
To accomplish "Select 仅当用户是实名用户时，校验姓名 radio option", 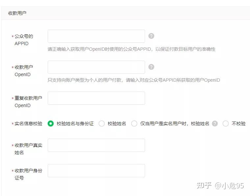I will tap(134, 124).
